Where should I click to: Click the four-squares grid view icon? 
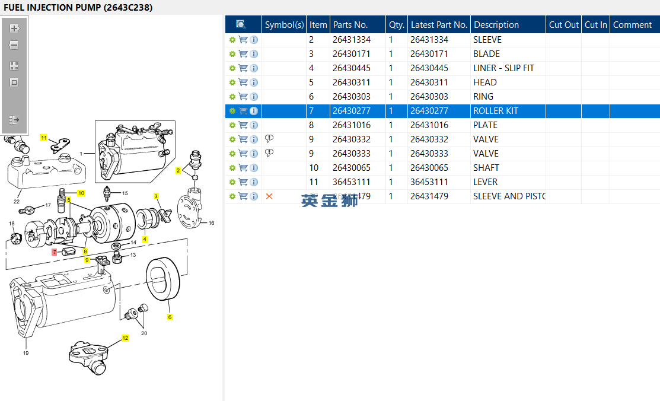pyautogui.click(x=14, y=66)
